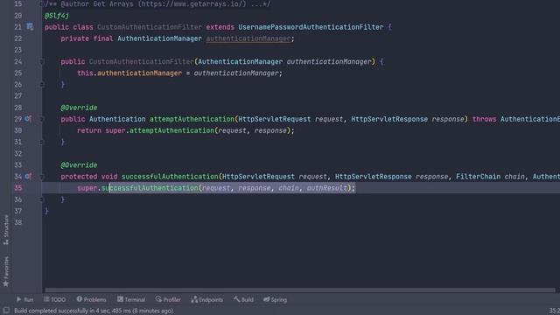Open the Favorites side panel
The width and height of the screenshot is (560, 315).
[6, 272]
